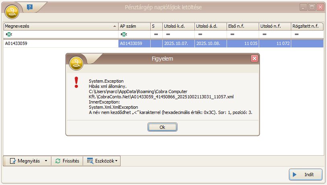327x185 pixels.
Task: Click the Megnyitás open button
Action: click(x=25, y=161)
